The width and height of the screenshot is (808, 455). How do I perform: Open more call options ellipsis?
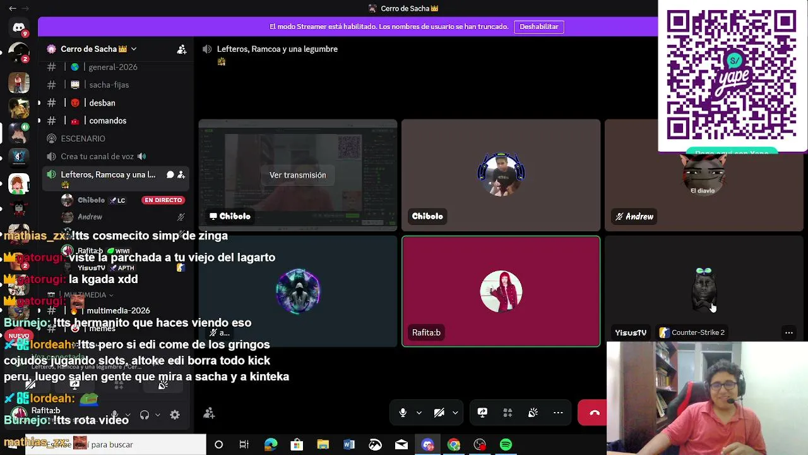(558, 413)
